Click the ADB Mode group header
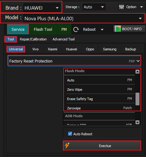Screen dimensions: 146x157 pyautogui.click(x=100, y=116)
